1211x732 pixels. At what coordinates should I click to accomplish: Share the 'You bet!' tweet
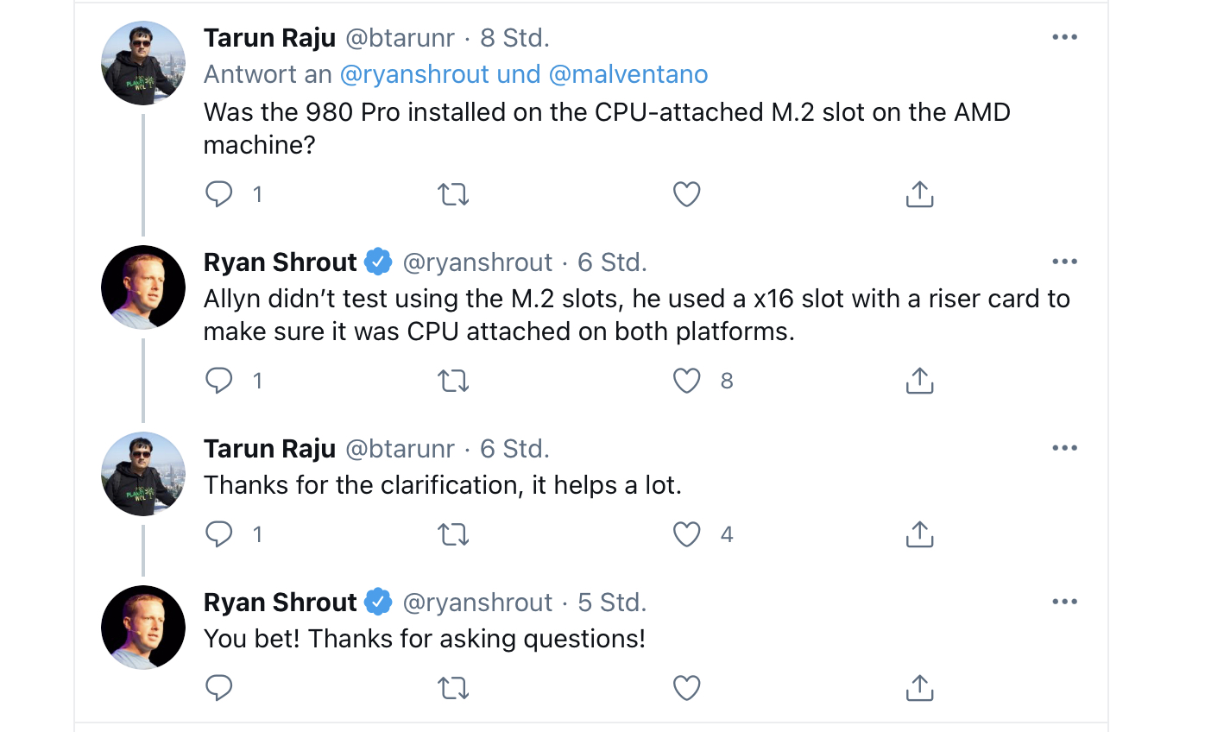[919, 688]
